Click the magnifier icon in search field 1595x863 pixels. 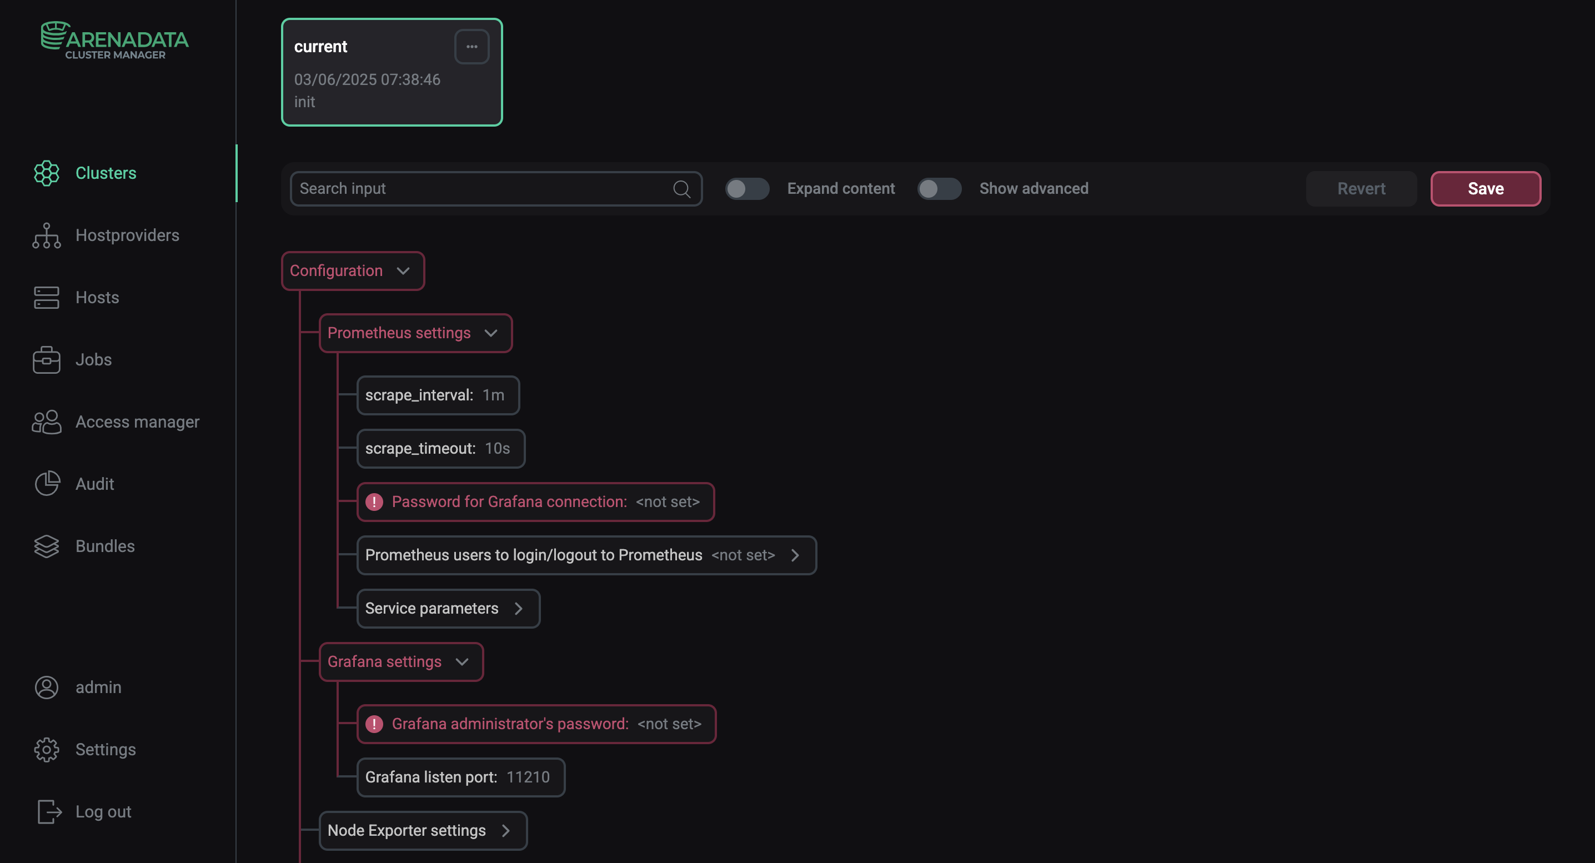(x=682, y=189)
